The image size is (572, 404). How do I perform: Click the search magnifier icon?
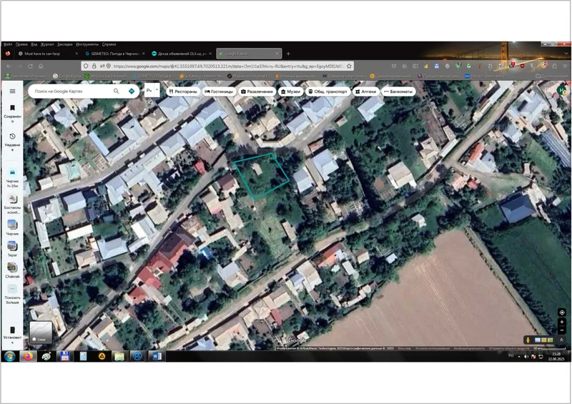116,92
